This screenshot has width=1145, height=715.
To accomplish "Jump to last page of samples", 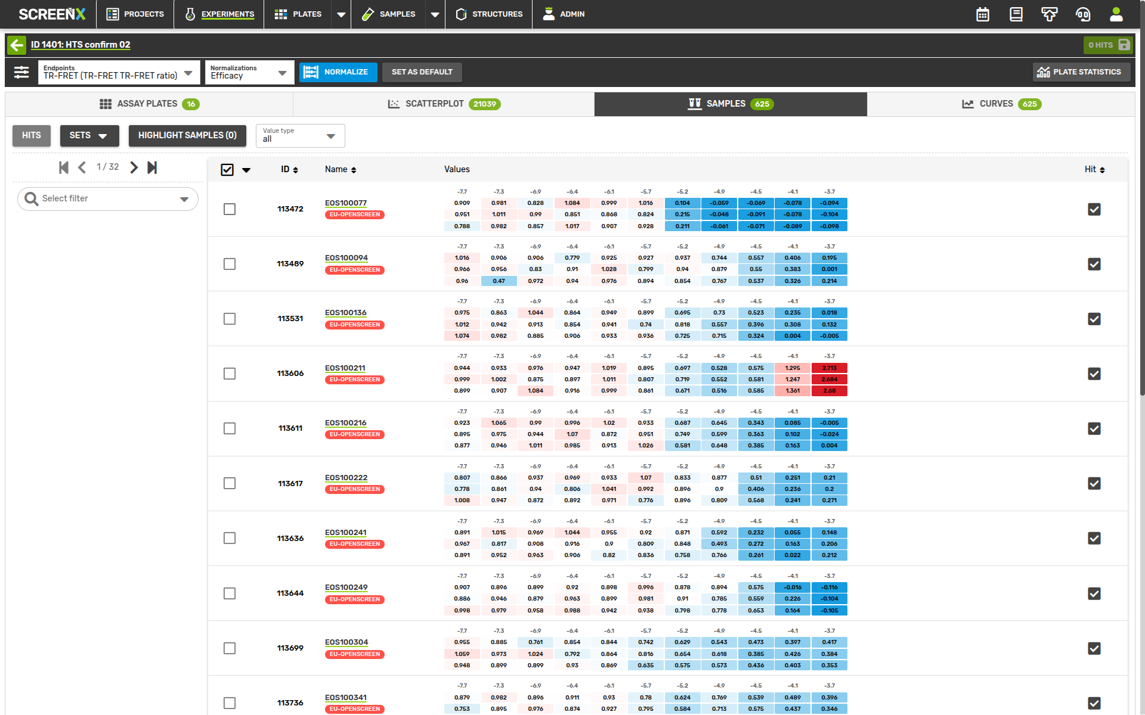I will [152, 167].
